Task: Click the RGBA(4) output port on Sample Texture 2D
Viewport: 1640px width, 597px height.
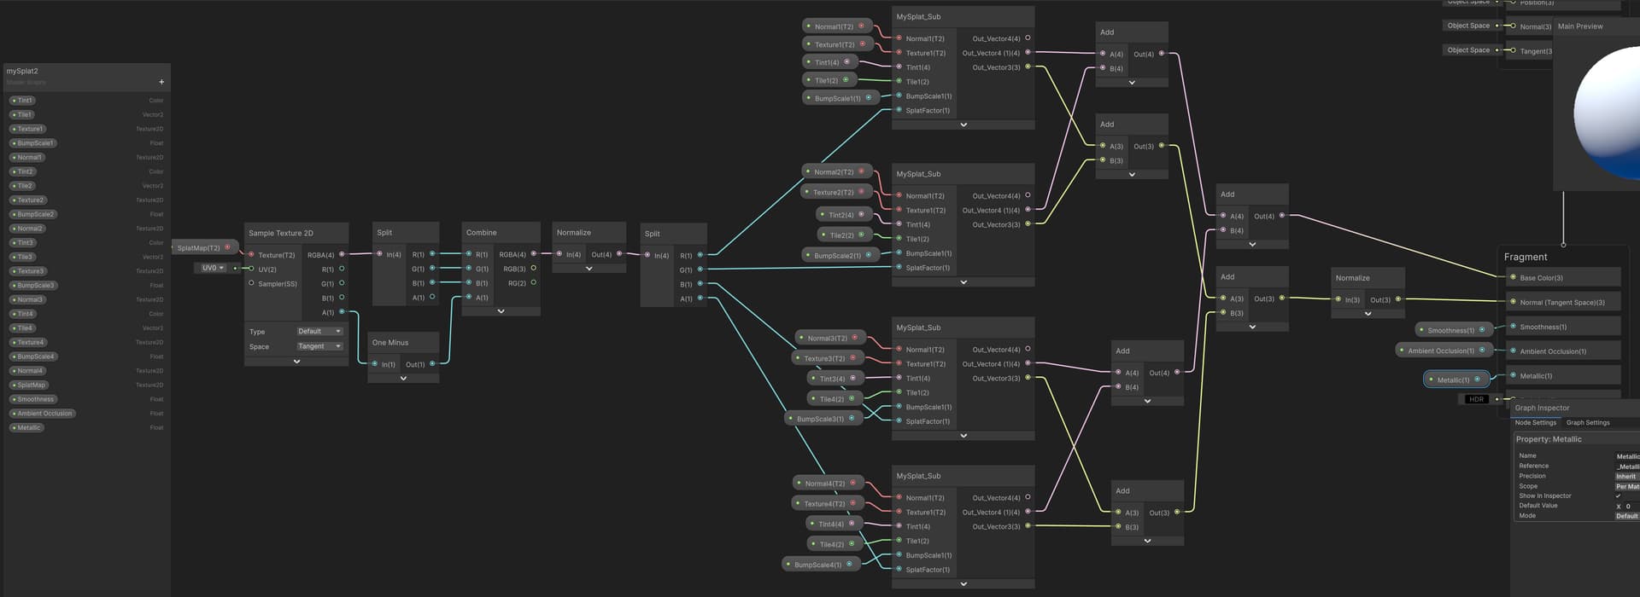Action: 342,254
